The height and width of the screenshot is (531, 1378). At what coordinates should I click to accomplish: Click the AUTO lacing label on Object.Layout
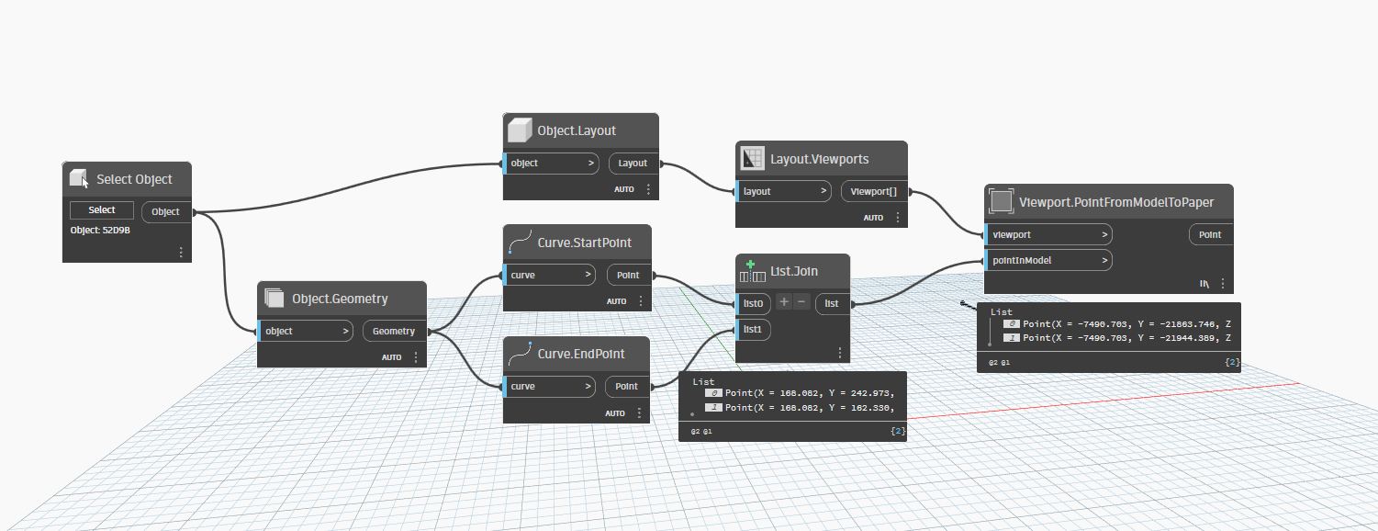tap(624, 190)
